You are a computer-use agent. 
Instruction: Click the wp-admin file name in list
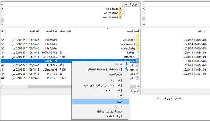pyautogui.click(x=129, y=40)
